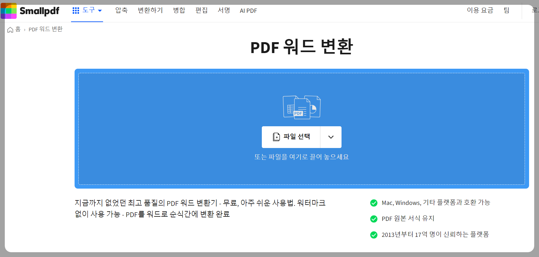Click the green check beside PDF 원본 서식 유지
The height and width of the screenshot is (257, 539).
pyautogui.click(x=374, y=219)
